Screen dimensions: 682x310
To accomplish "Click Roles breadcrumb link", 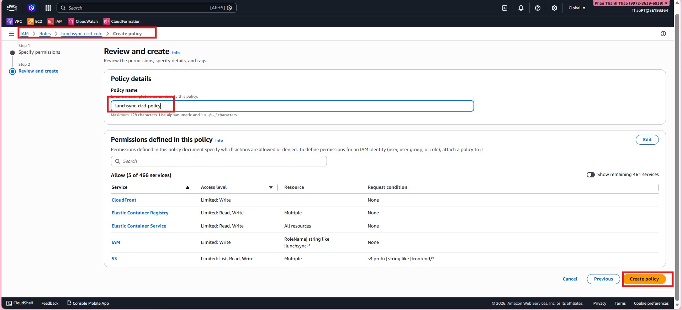I will (x=45, y=33).
